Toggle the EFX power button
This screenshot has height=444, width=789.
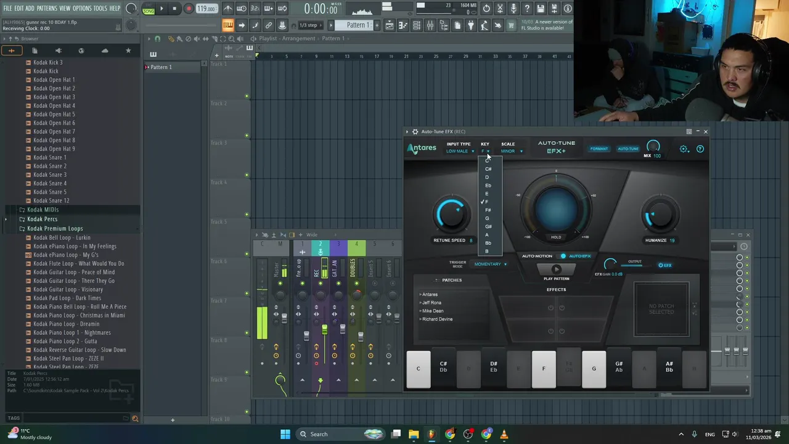(x=664, y=265)
